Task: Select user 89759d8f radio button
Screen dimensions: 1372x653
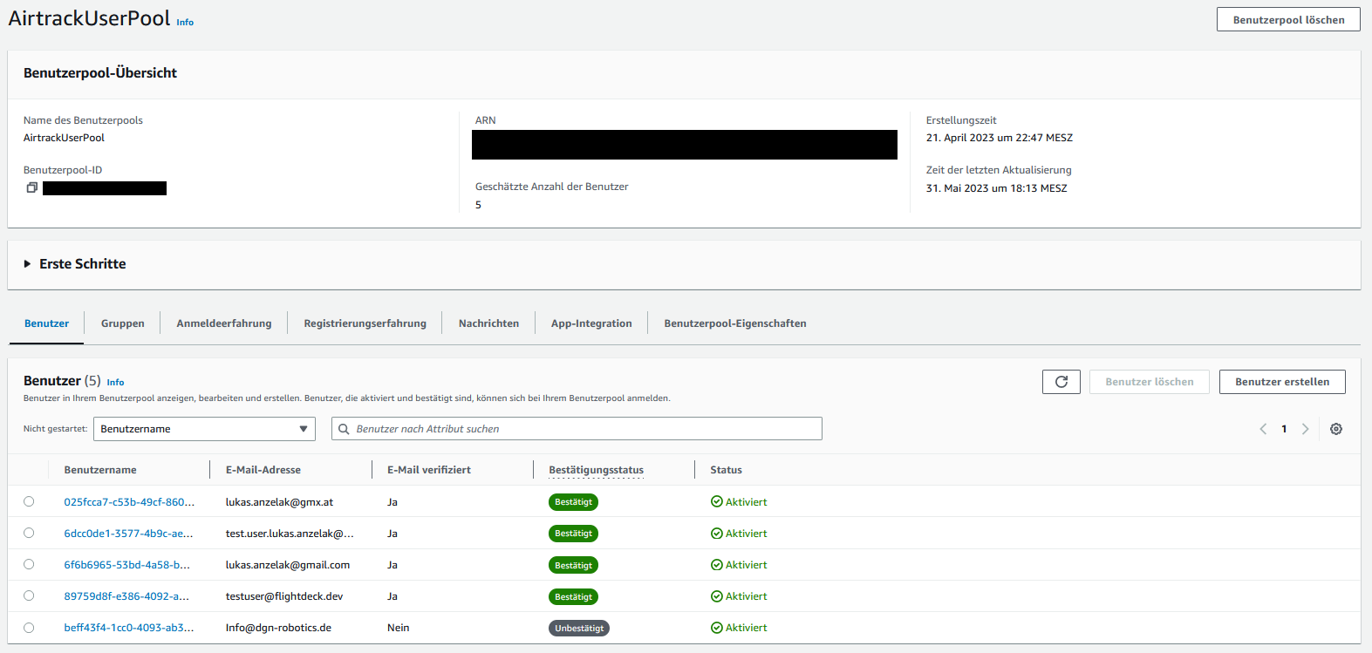Action: point(29,595)
